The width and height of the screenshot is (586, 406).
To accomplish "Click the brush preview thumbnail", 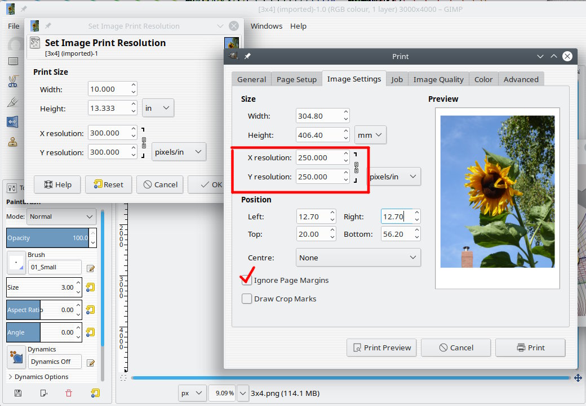I will tap(16, 263).
